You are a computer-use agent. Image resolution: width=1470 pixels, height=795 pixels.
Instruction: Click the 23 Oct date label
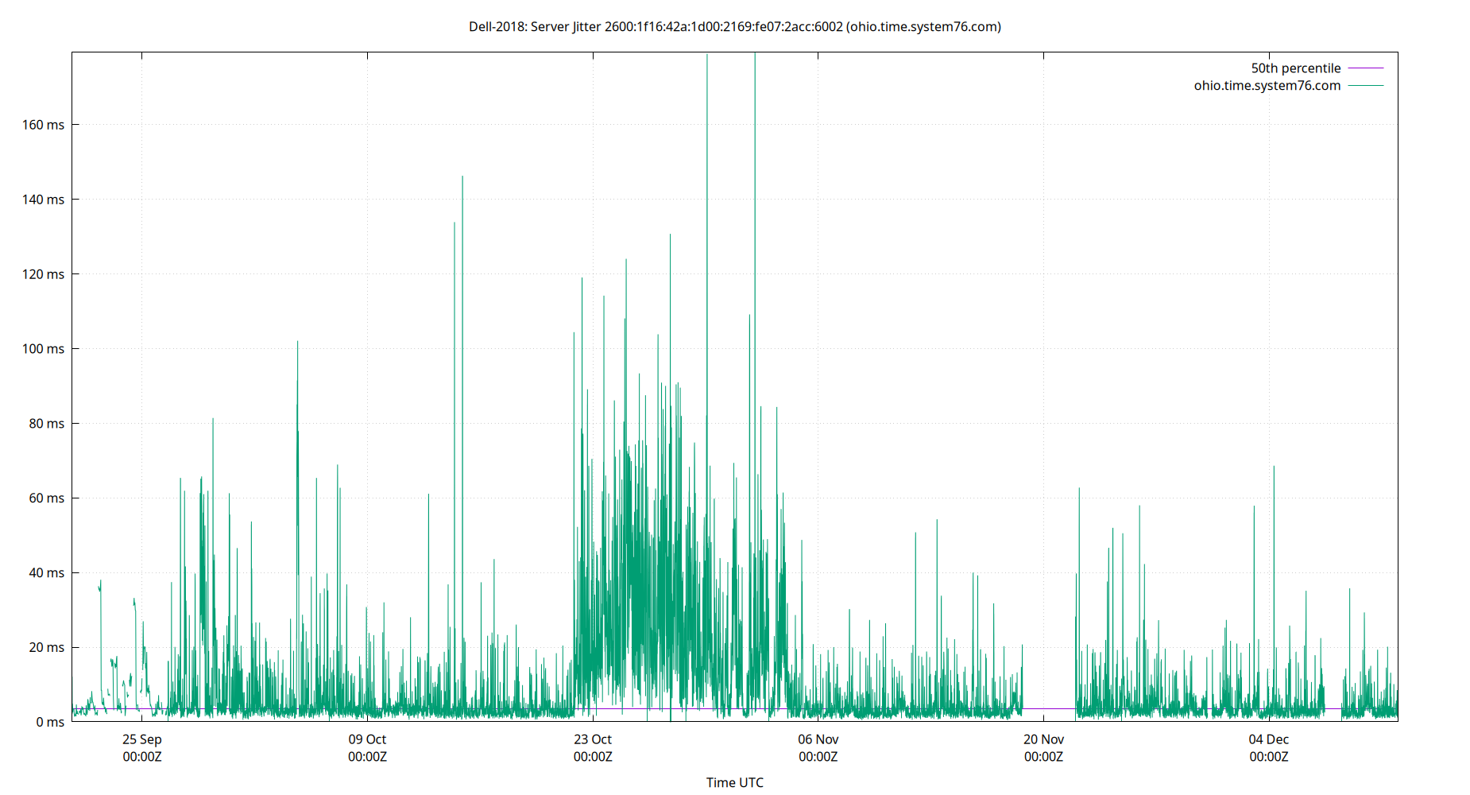[593, 739]
